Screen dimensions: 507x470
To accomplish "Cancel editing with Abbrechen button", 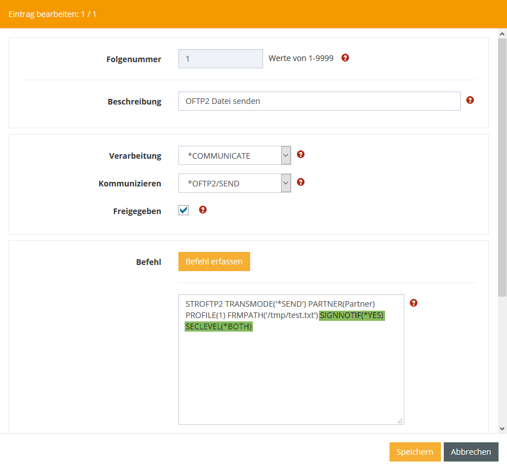I will [471, 452].
